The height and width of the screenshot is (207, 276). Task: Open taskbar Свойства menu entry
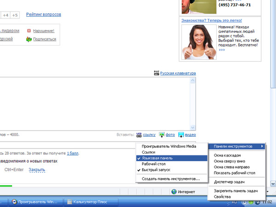[236, 196]
